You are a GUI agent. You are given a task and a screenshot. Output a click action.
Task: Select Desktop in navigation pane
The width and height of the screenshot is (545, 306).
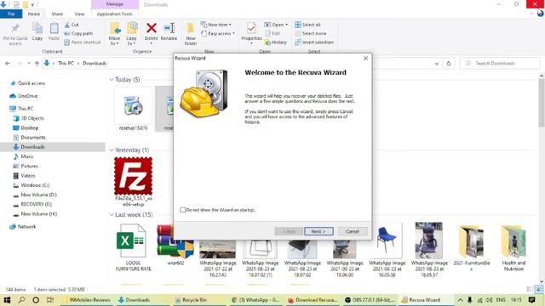(x=30, y=128)
